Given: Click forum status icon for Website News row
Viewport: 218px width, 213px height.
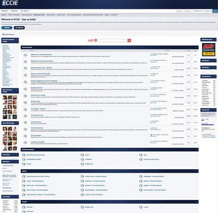Looking at the screenshot, I should coord(25,62).
